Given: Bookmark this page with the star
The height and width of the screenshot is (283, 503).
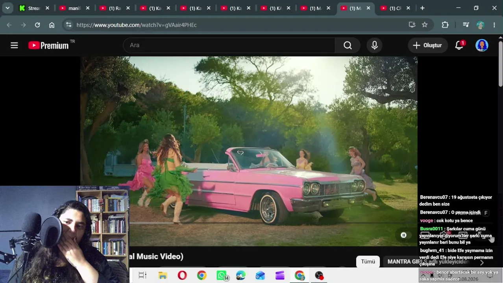Looking at the screenshot, I should click(425, 25).
